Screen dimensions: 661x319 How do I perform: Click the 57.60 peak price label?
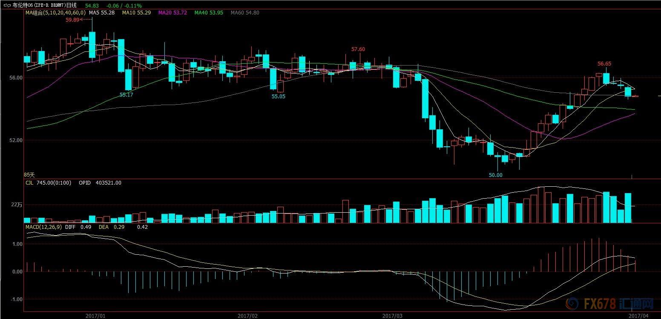click(358, 49)
